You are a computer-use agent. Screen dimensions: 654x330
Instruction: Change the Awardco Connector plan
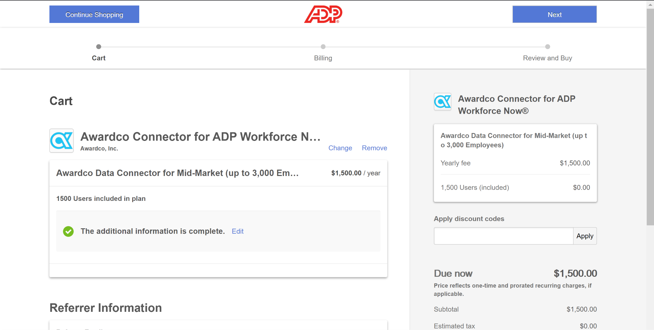pos(340,148)
